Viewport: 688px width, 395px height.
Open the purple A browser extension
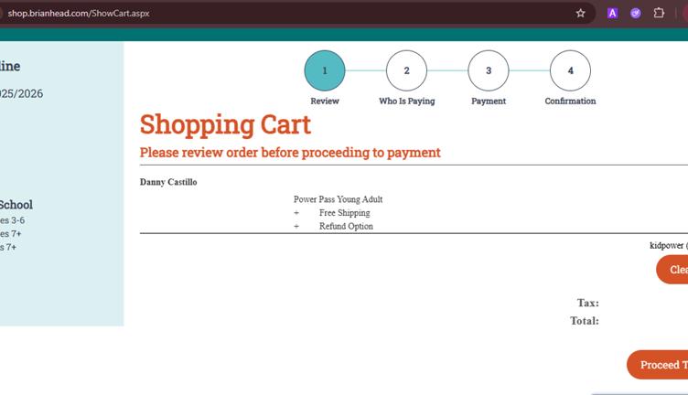pyautogui.click(x=612, y=13)
